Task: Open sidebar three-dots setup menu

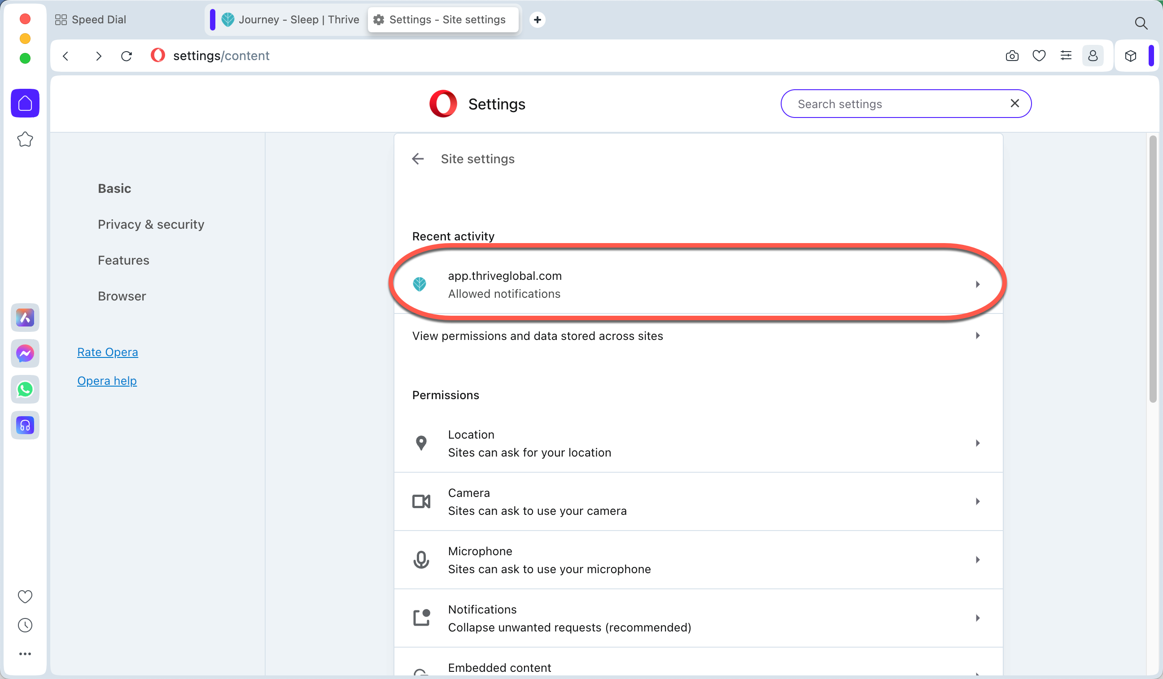Action: click(x=25, y=653)
